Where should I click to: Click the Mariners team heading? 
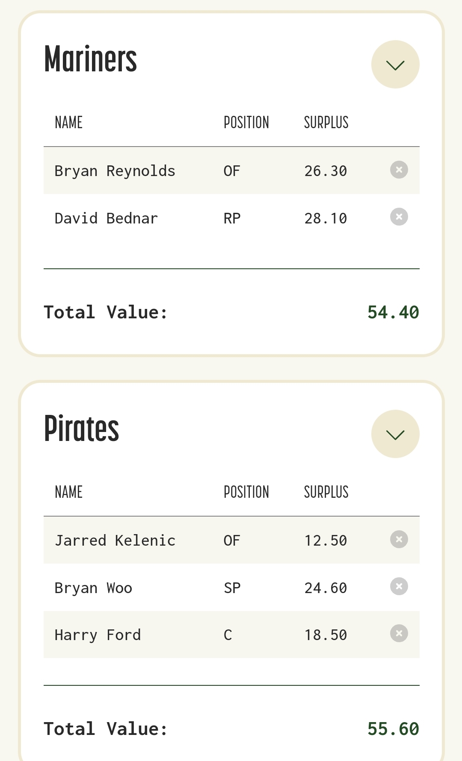tap(90, 59)
